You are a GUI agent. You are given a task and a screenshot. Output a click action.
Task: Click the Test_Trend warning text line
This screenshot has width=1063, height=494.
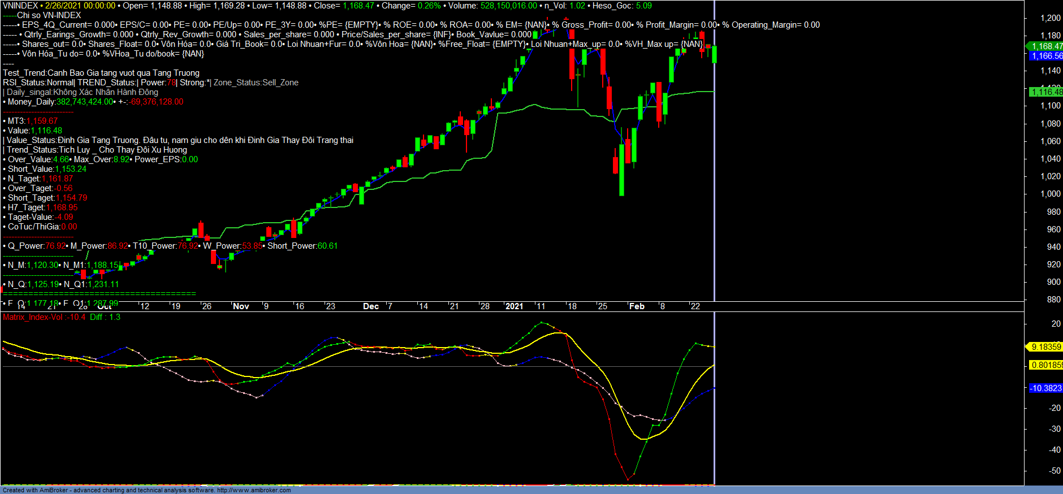(x=101, y=73)
